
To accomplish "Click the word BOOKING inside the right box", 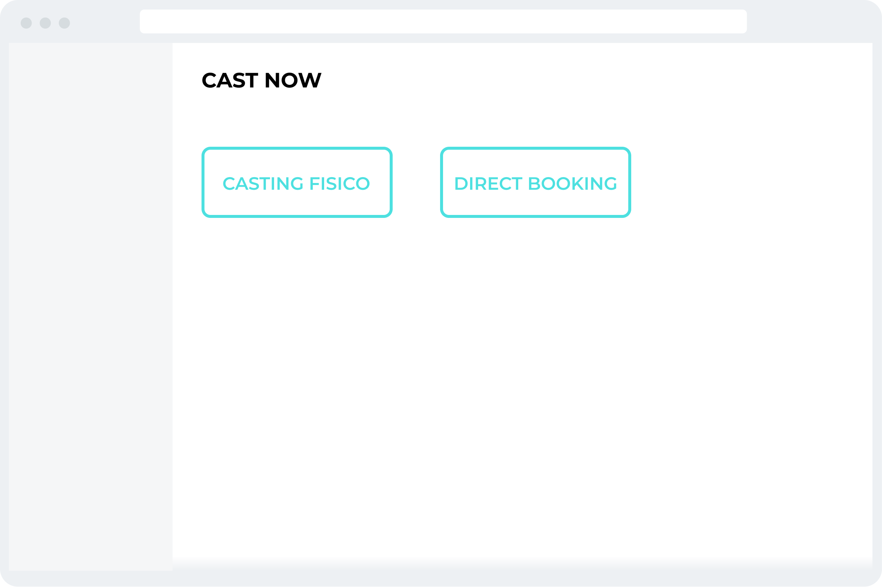I will (x=572, y=183).
